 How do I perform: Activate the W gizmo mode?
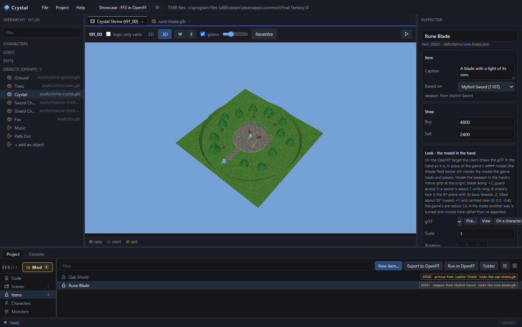click(180, 34)
